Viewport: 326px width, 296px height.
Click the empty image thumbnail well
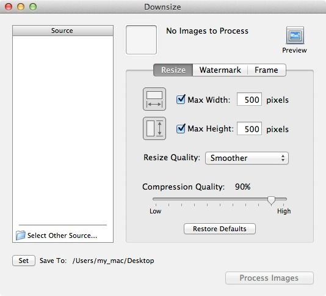pos(142,40)
